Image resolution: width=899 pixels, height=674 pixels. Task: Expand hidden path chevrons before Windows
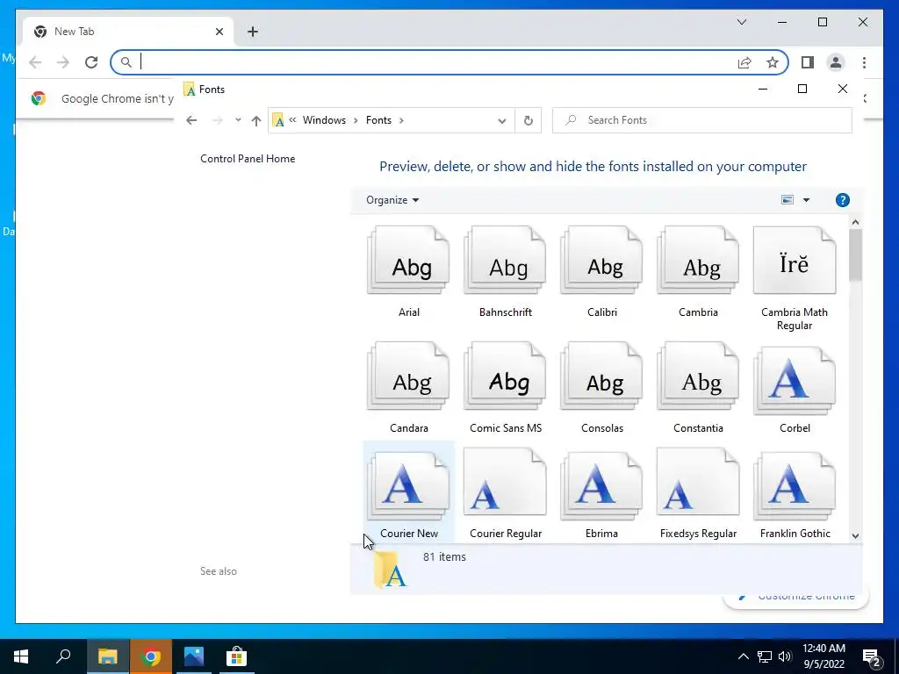[292, 119]
